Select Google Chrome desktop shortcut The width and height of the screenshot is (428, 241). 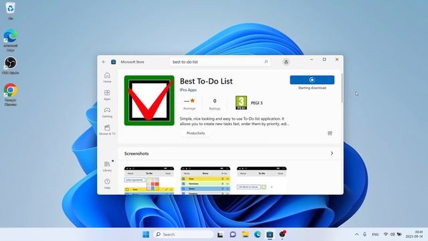click(11, 94)
